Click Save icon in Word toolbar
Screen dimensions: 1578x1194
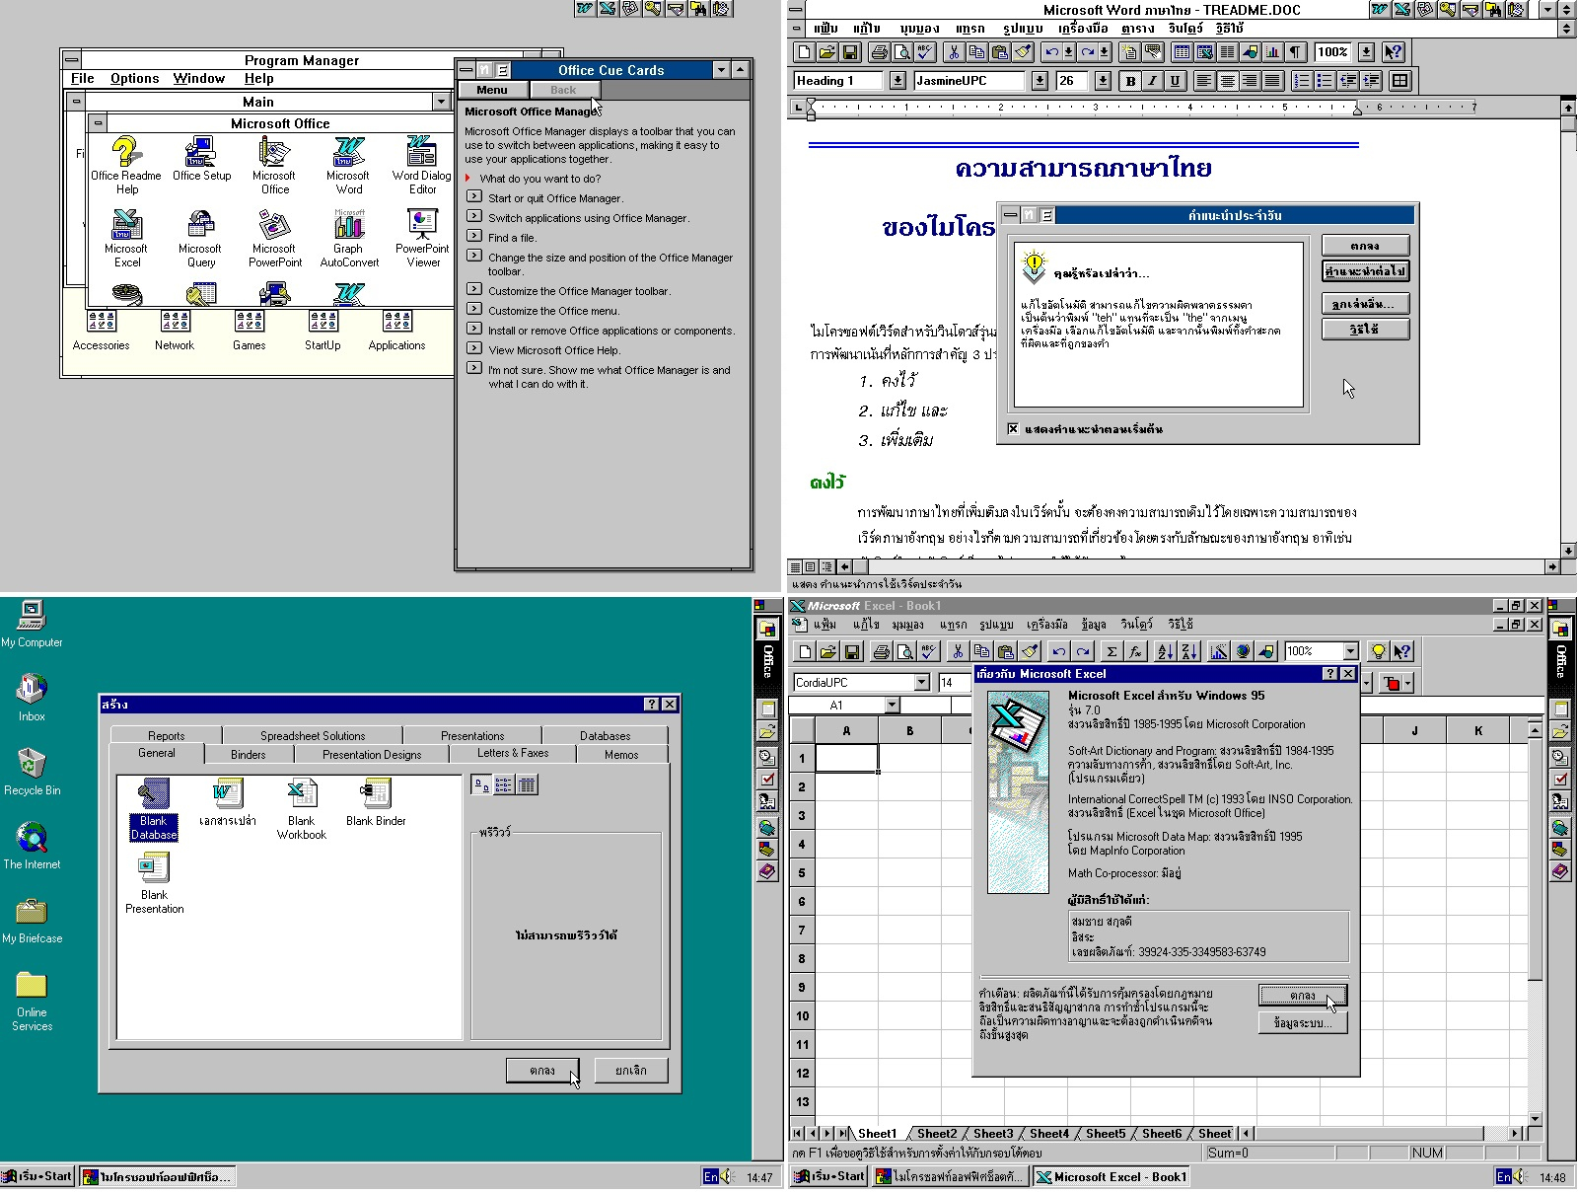pos(850,52)
